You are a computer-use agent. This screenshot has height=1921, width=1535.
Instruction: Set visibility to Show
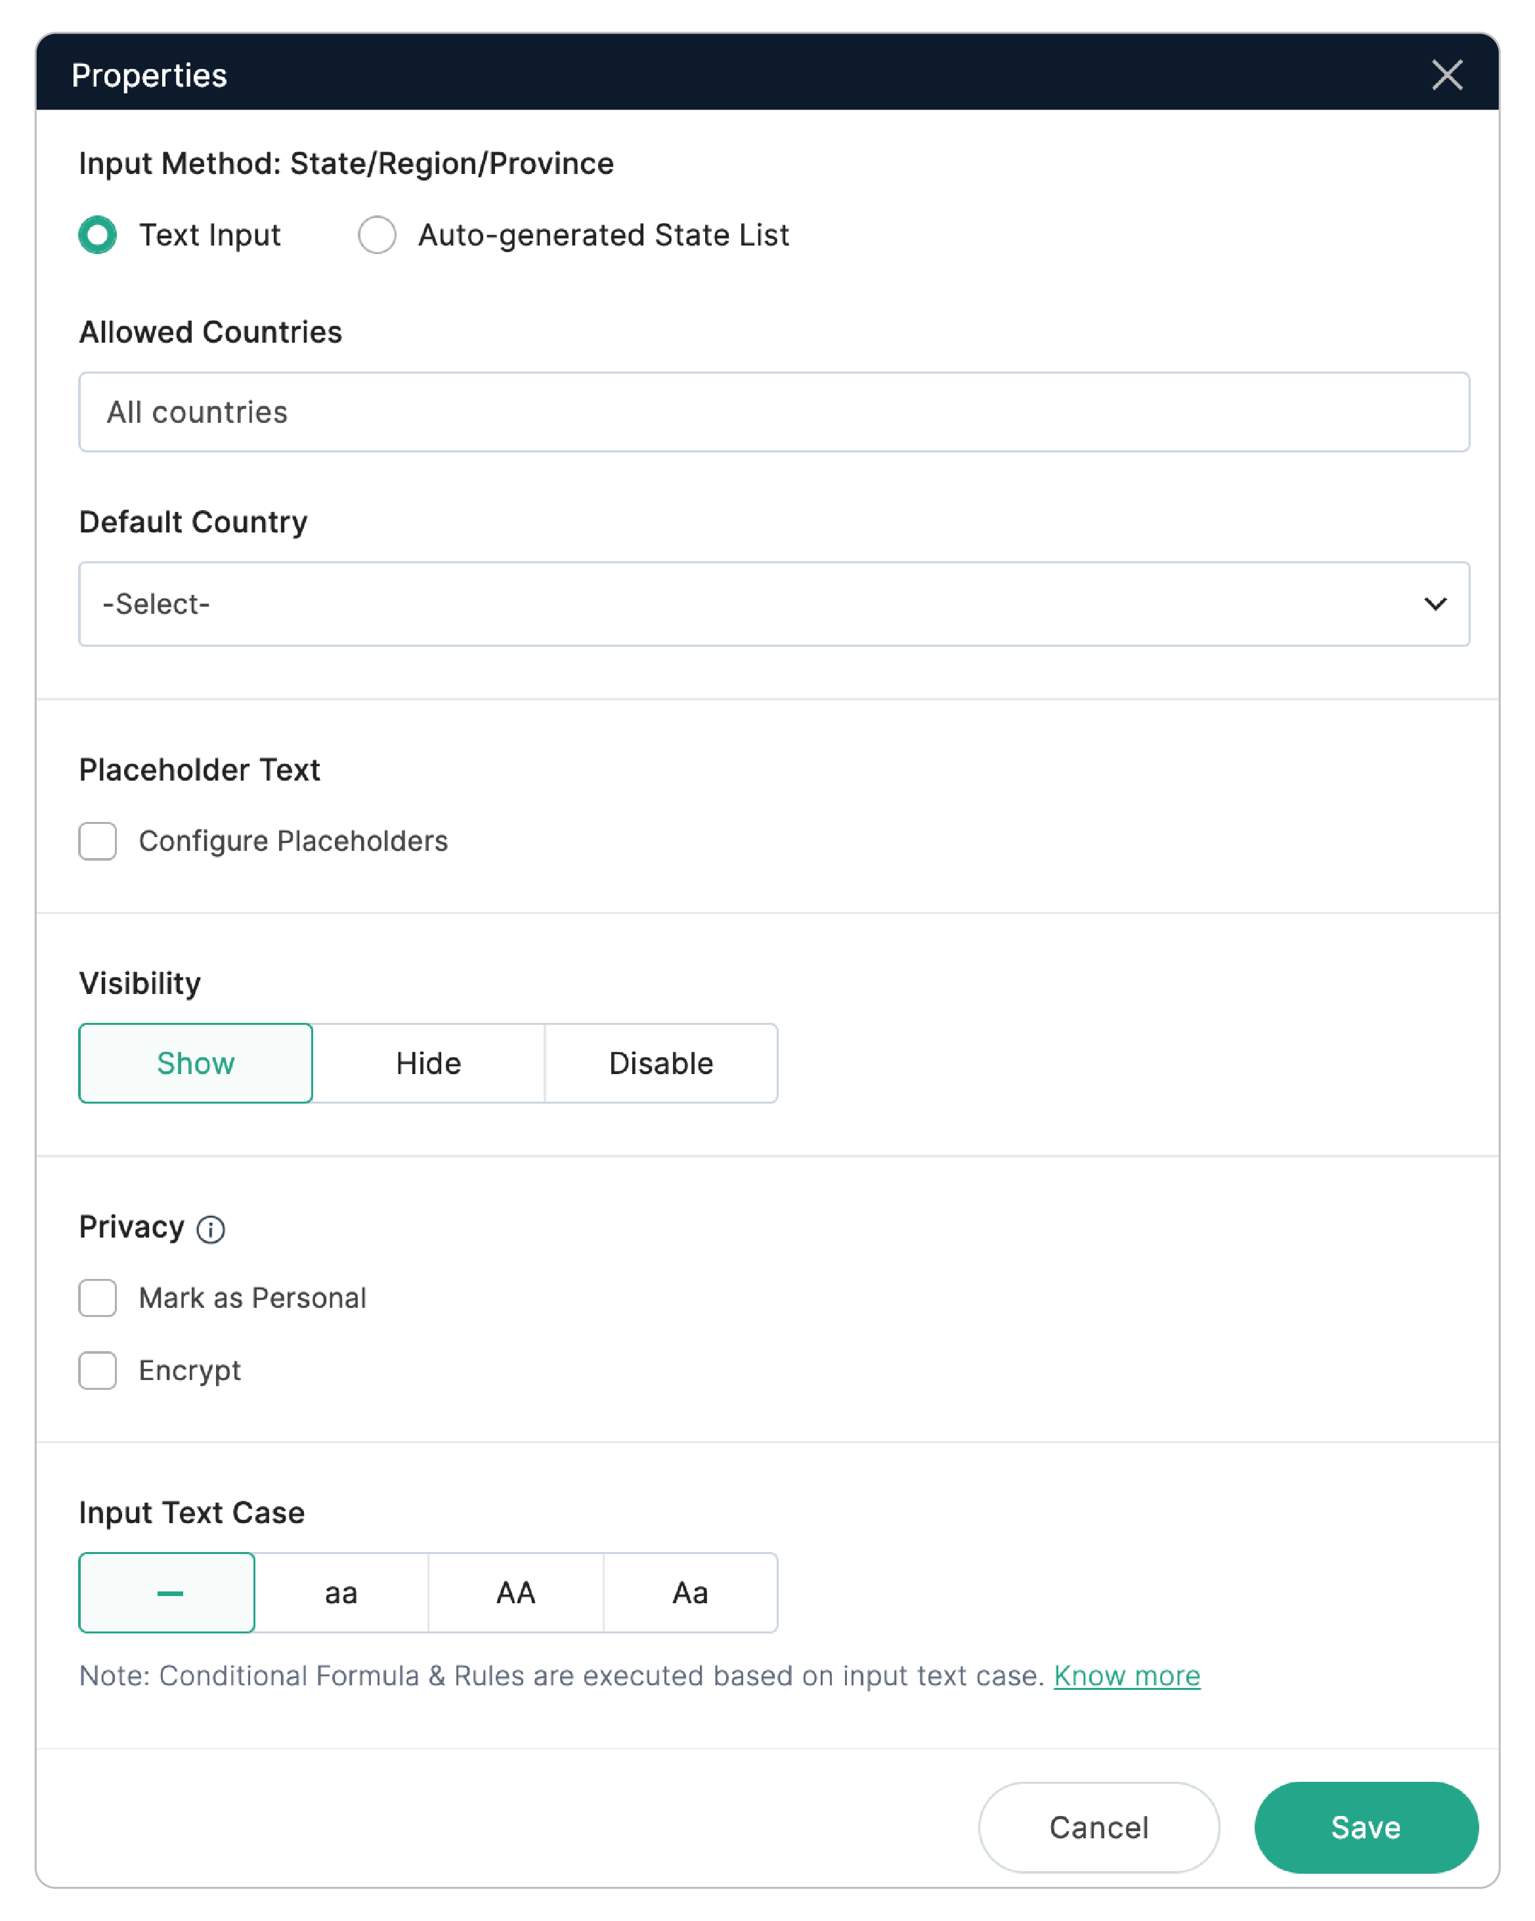click(196, 1063)
